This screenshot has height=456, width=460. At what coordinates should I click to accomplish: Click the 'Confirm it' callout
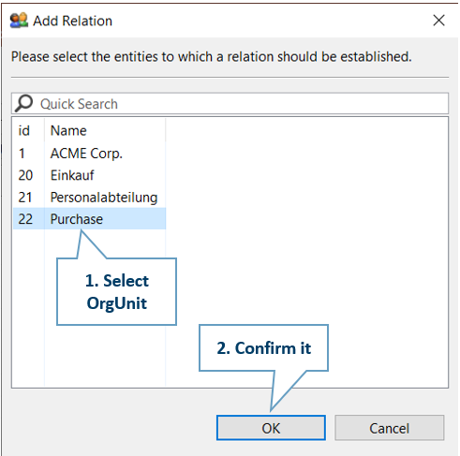click(263, 348)
